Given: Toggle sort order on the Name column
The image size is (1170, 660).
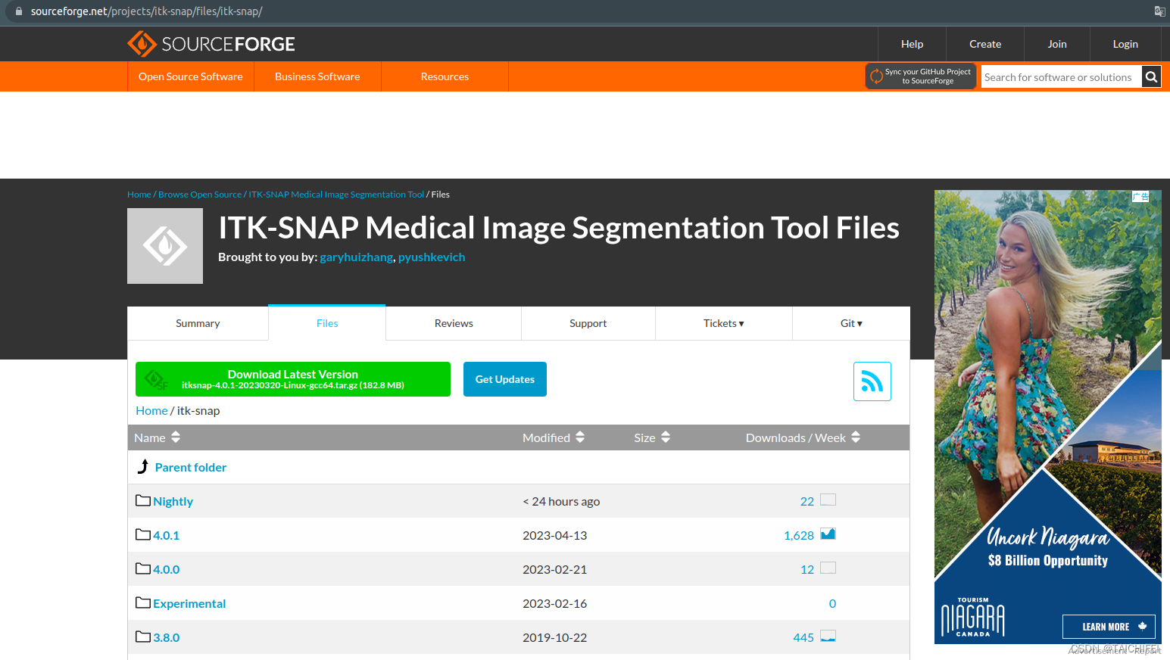Looking at the screenshot, I should tap(175, 437).
